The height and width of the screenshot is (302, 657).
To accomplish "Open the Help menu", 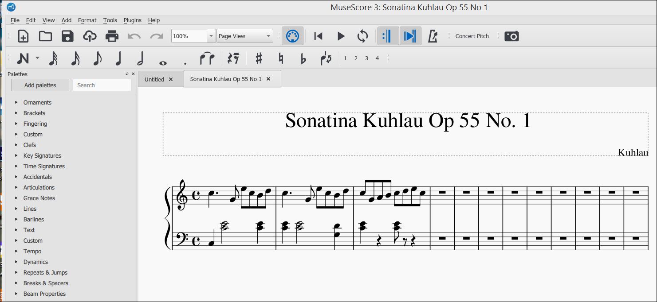I will (x=154, y=20).
